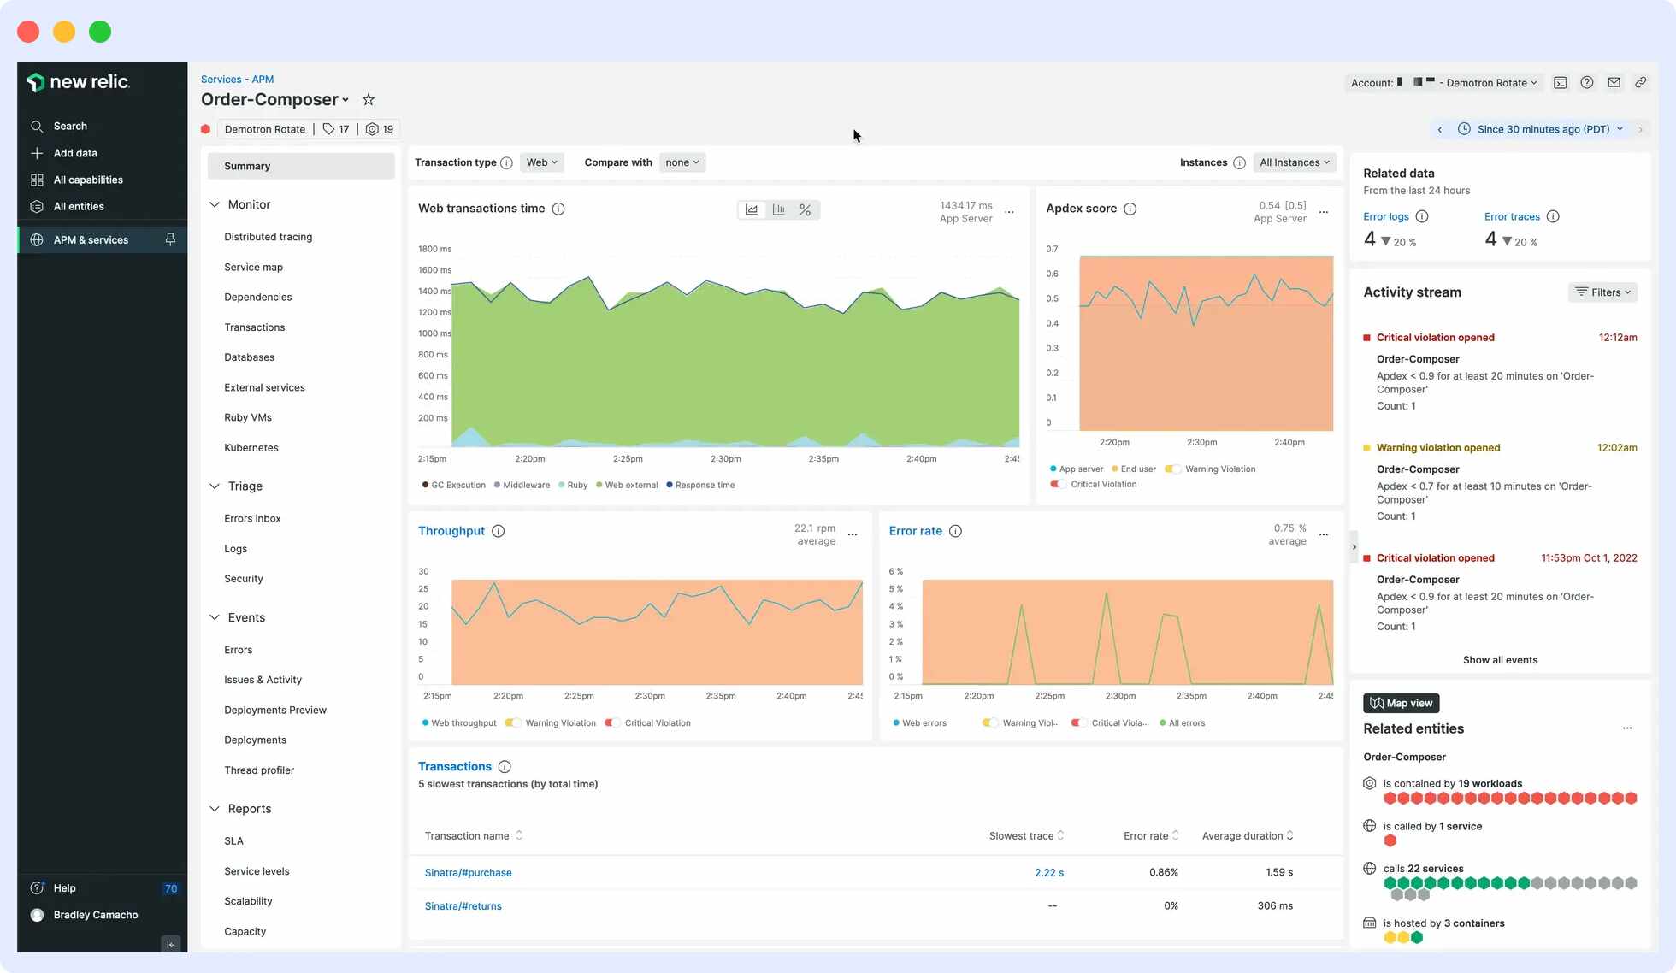Step time range back with left arrow

point(1440,129)
